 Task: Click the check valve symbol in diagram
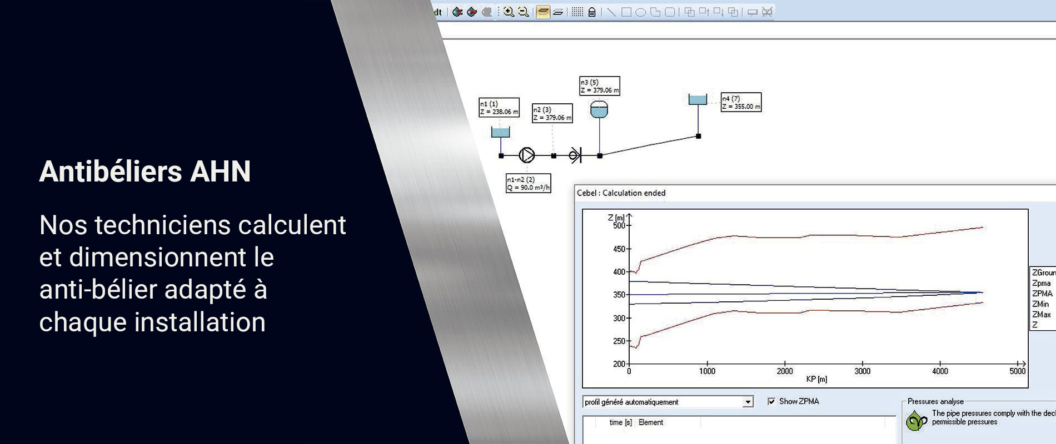pos(575,155)
